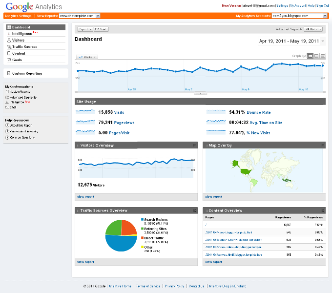Open Analytics Home footer link

pos(120,286)
